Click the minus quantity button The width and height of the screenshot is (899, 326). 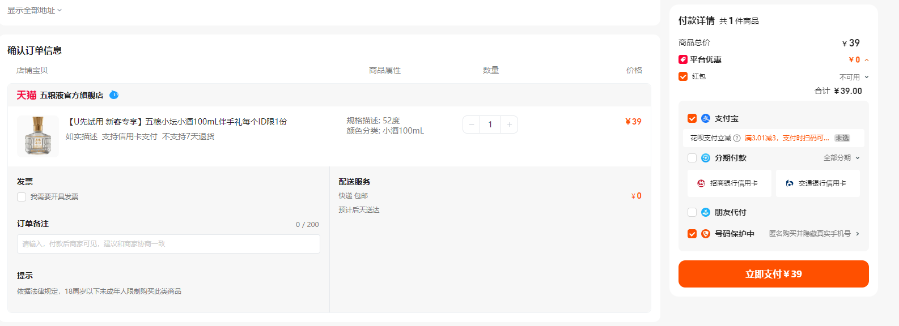click(x=472, y=125)
